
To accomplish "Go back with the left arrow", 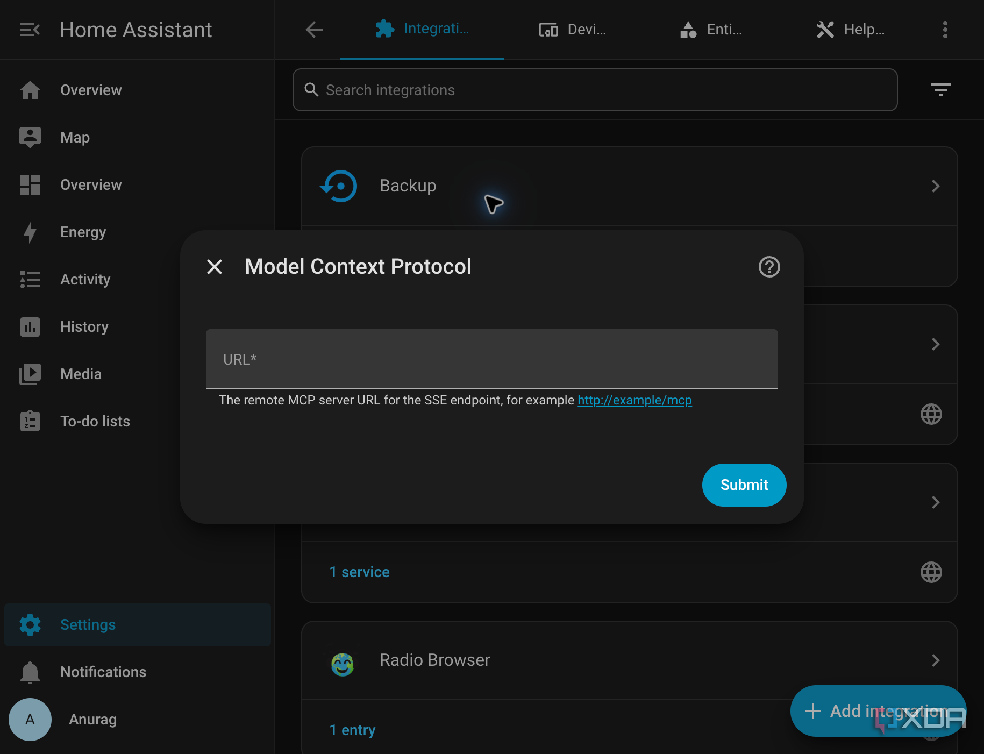I will (314, 30).
